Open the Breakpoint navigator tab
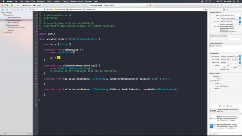Viewport: 242px width, 136px height. click(26, 9)
